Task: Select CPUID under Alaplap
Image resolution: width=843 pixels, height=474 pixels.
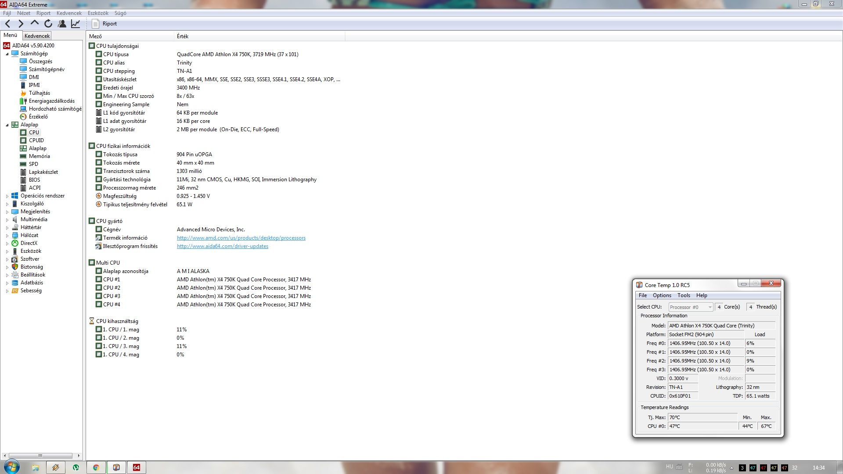Action: click(36, 140)
